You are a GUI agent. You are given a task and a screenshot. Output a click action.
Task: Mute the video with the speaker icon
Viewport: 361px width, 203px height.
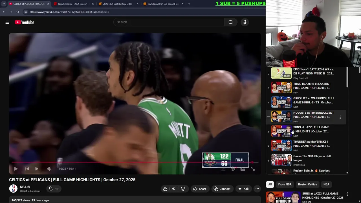pos(49,169)
